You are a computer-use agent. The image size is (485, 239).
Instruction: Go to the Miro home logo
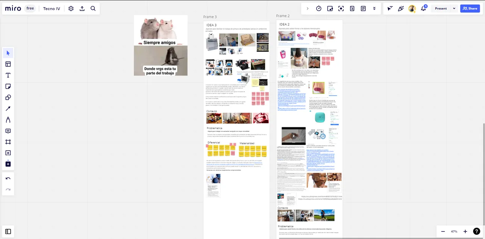tap(13, 8)
